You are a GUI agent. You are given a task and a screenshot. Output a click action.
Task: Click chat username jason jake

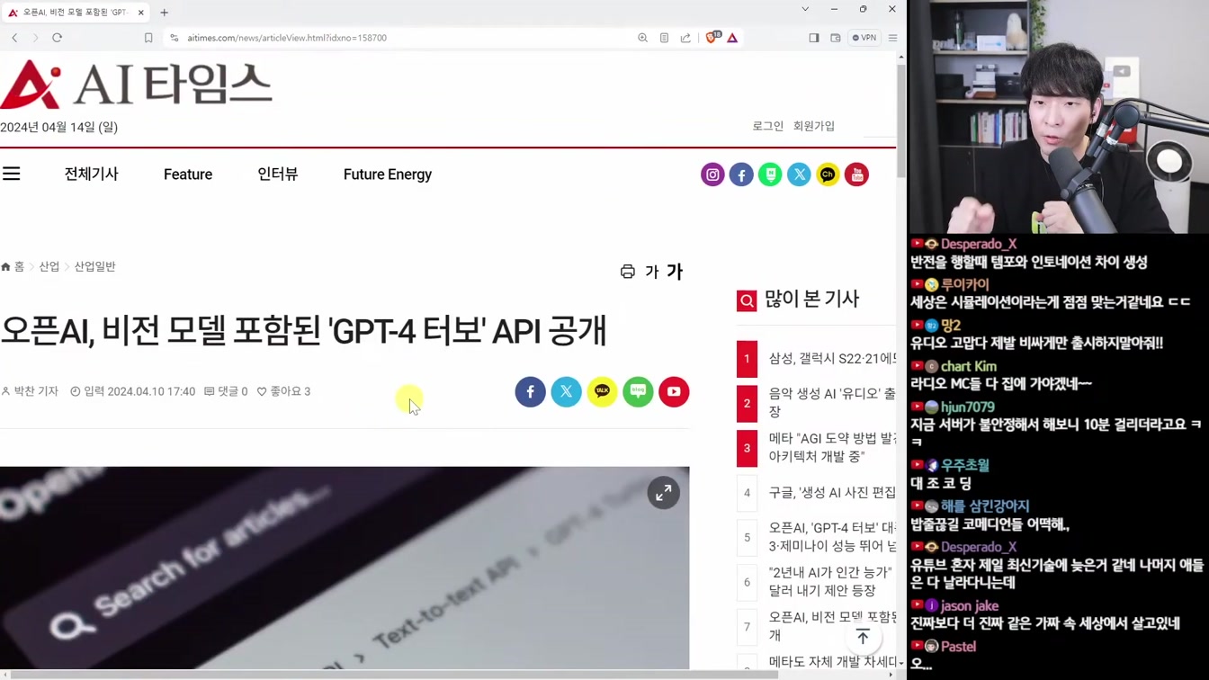[970, 605]
